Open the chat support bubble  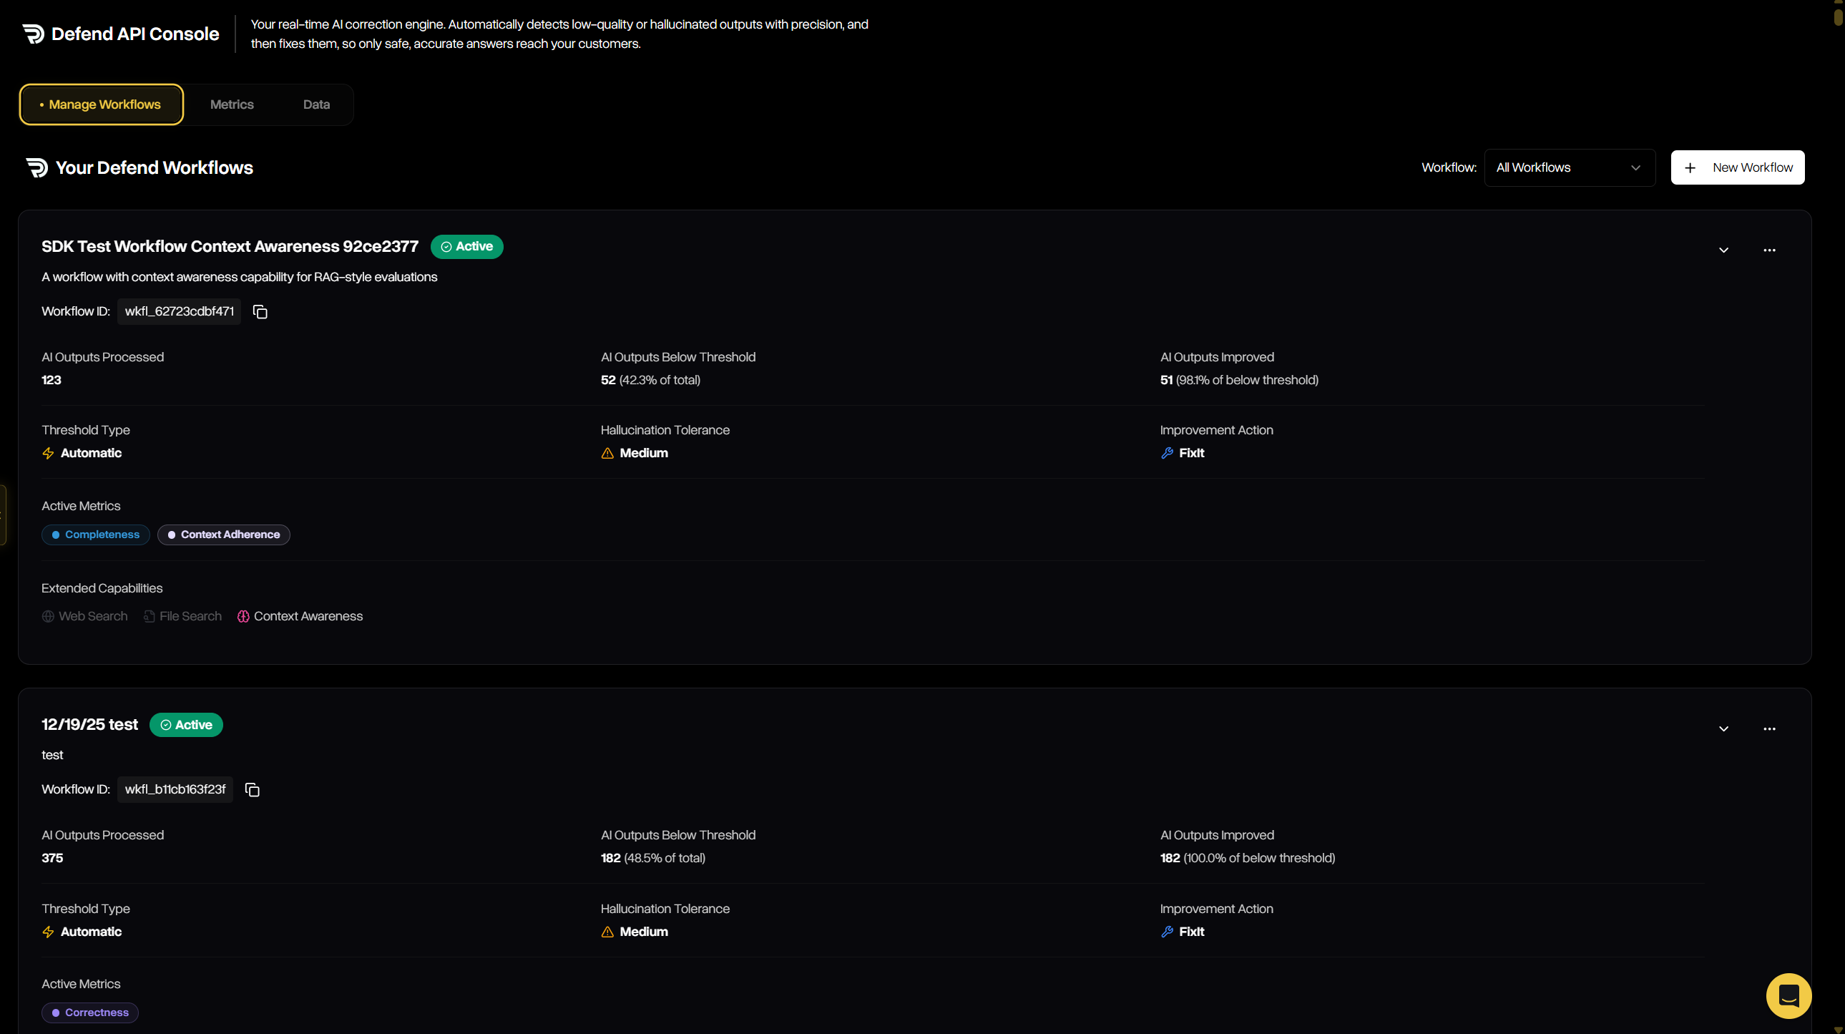(x=1788, y=995)
